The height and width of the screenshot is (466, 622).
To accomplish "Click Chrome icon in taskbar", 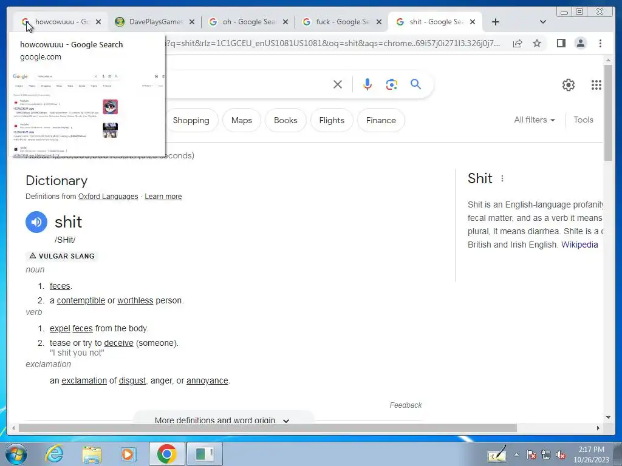I will (x=166, y=454).
